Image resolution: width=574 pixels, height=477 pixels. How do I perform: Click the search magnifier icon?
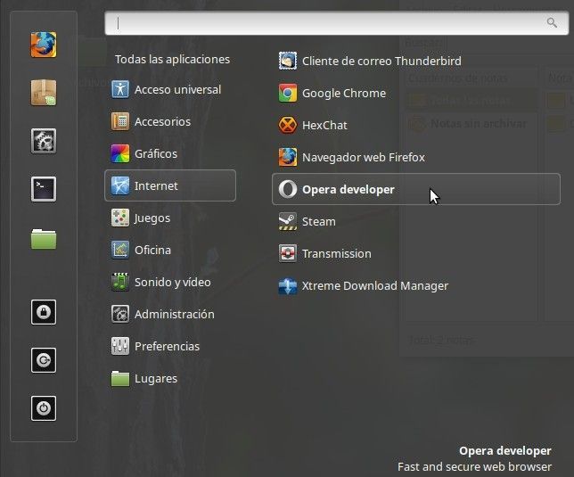tap(552, 22)
